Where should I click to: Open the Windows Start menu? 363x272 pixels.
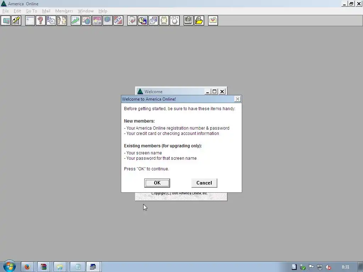tap(9, 266)
